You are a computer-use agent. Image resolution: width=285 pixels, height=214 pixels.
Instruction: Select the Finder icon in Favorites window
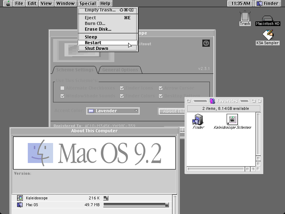[x=198, y=119]
